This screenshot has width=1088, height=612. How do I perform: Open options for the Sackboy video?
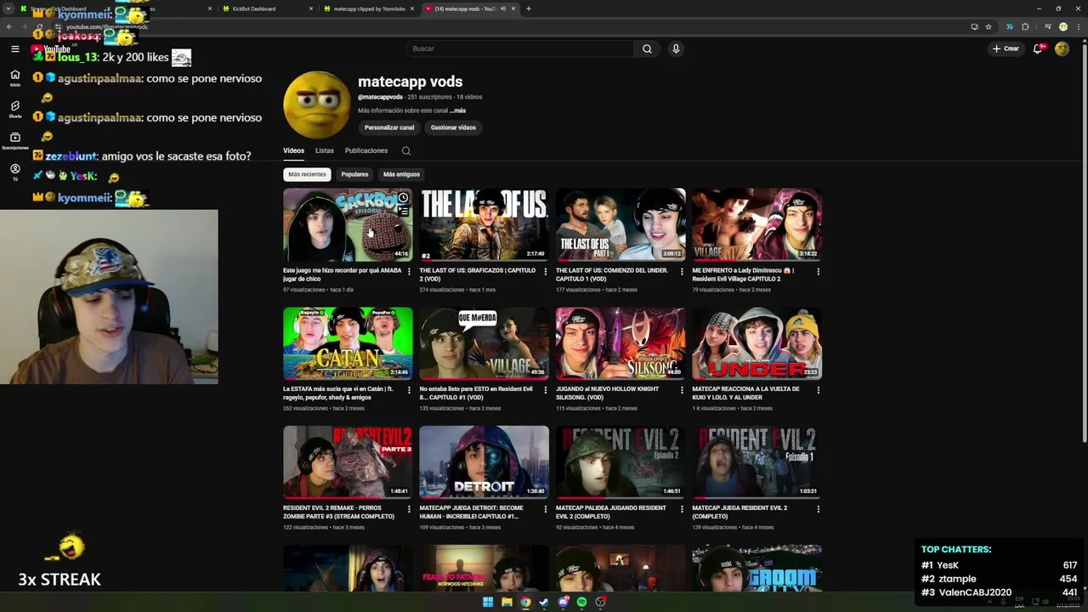tap(409, 272)
